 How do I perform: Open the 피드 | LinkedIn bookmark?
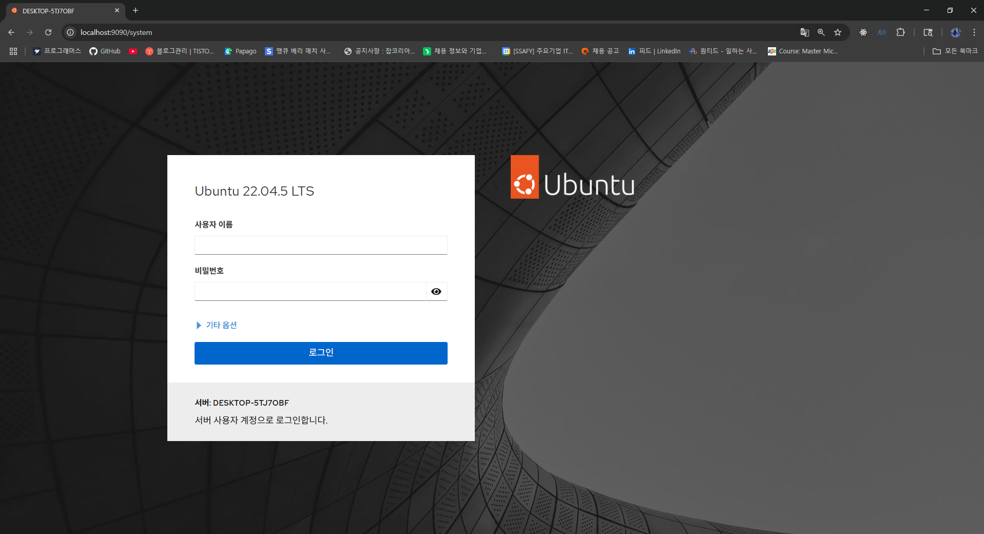[x=654, y=51]
